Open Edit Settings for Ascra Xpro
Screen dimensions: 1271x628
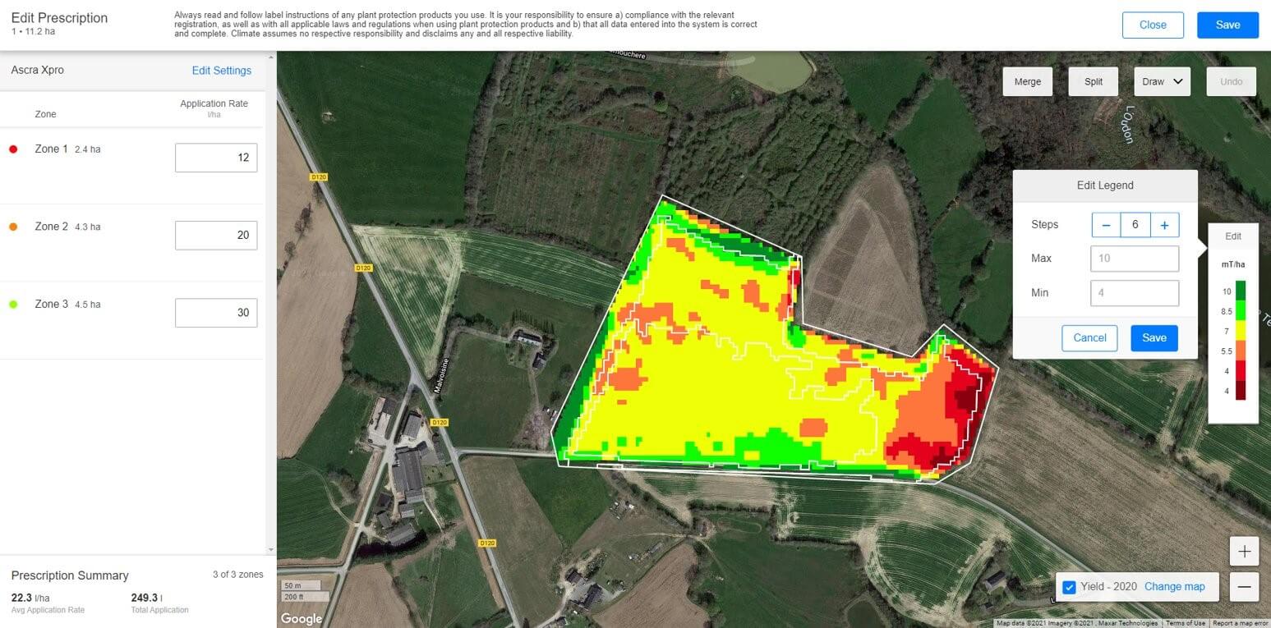click(x=221, y=71)
